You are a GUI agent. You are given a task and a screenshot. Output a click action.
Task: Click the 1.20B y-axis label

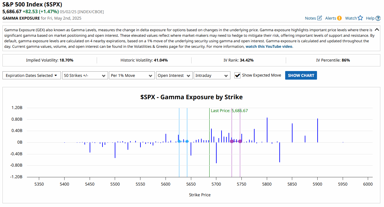[17, 108]
